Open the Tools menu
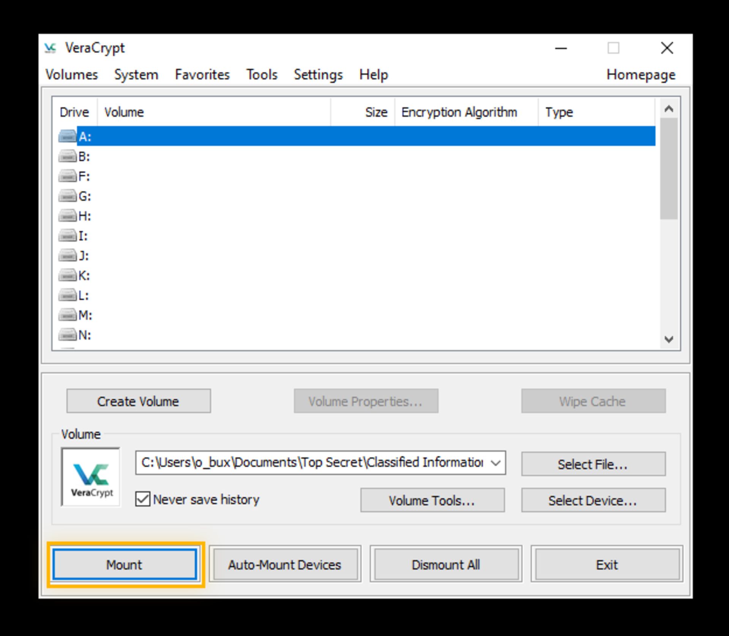729x636 pixels. pyautogui.click(x=262, y=74)
